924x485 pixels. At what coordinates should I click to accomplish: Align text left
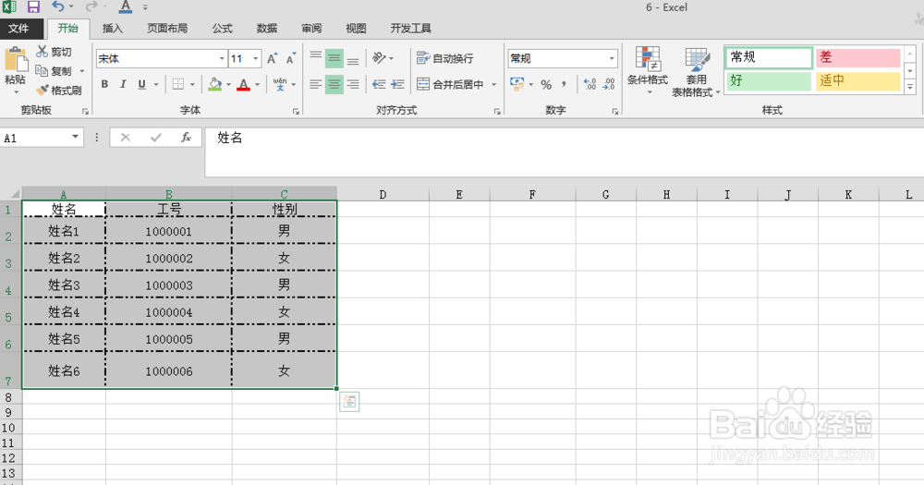tap(316, 84)
